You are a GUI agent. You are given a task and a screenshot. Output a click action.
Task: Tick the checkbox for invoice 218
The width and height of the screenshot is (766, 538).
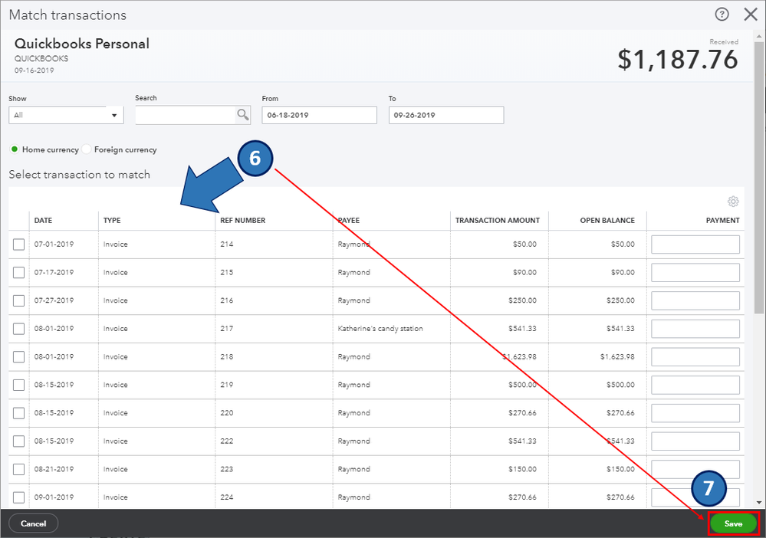click(x=18, y=357)
